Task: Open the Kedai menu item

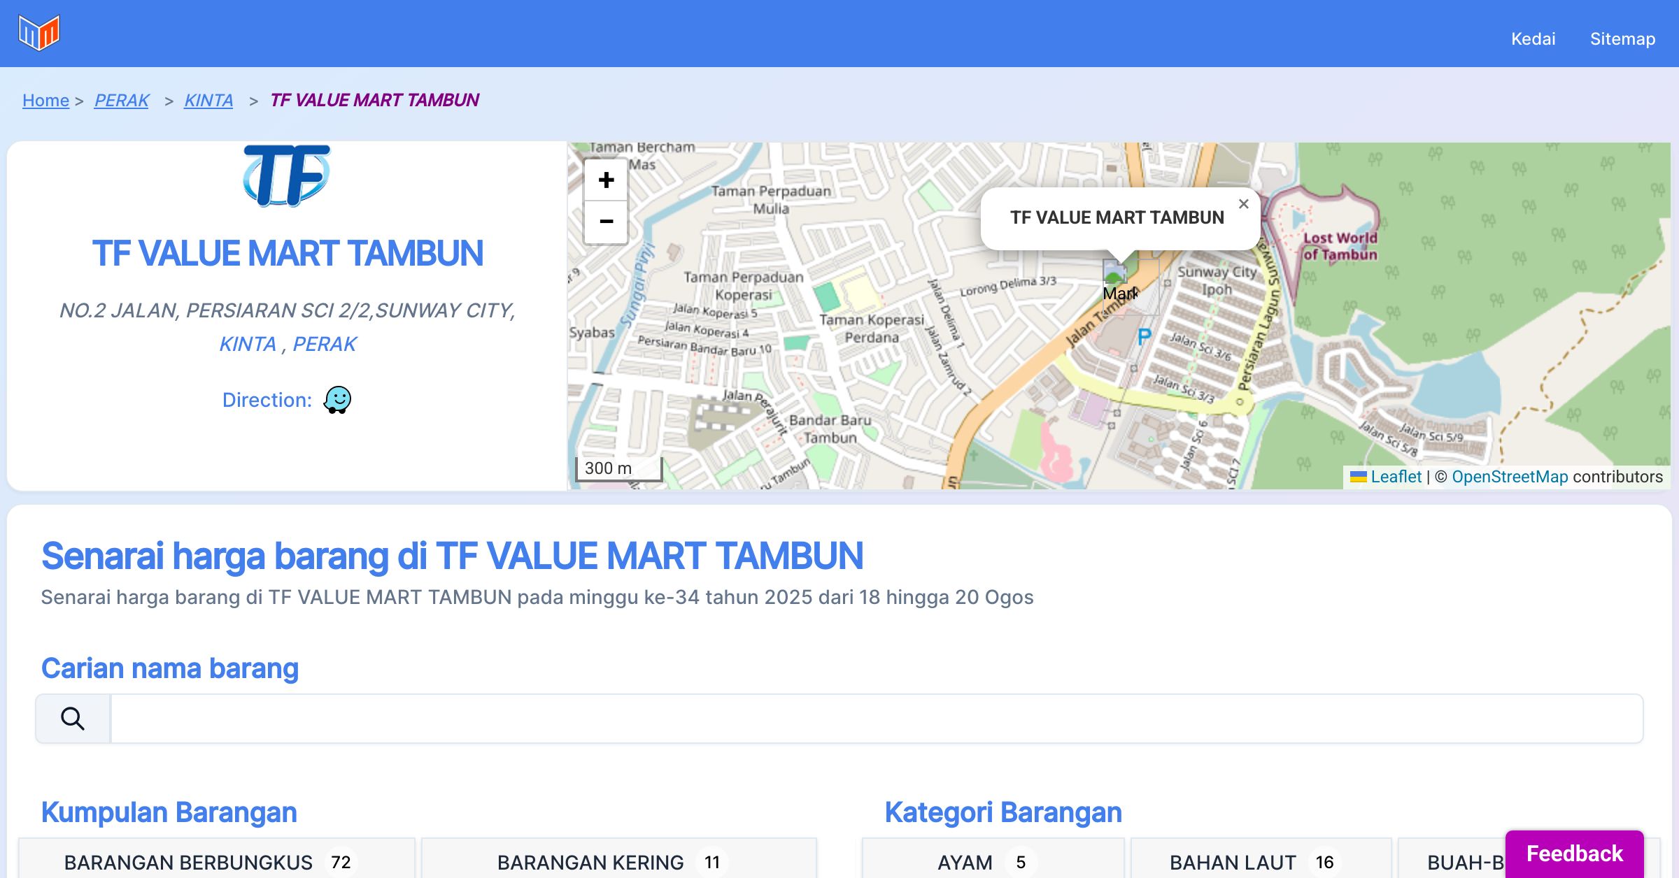Action: pos(1533,38)
